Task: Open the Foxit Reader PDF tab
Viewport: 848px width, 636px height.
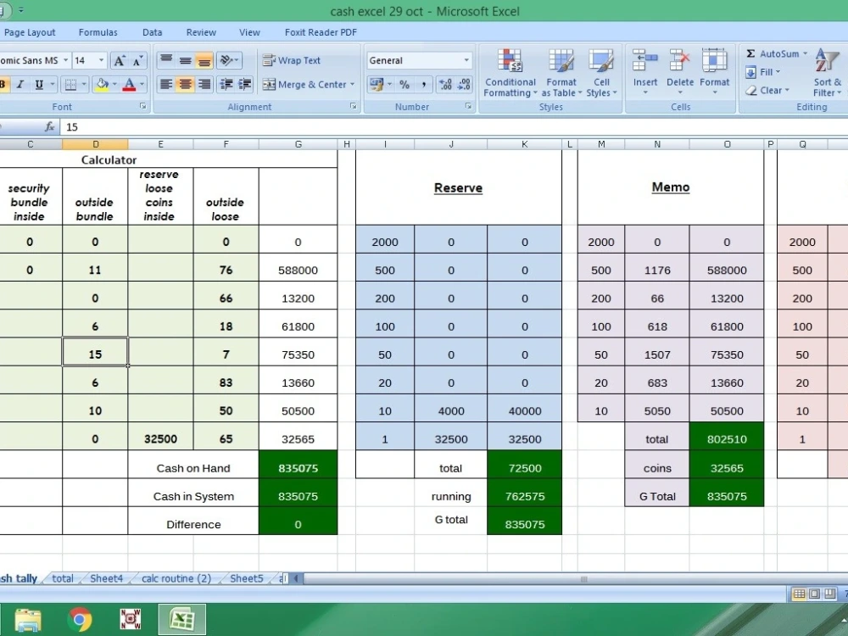Action: tap(321, 32)
